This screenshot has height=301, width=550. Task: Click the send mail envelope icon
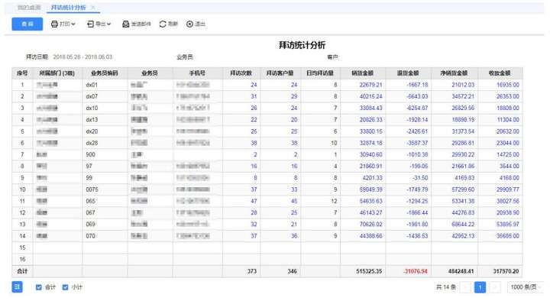point(125,24)
